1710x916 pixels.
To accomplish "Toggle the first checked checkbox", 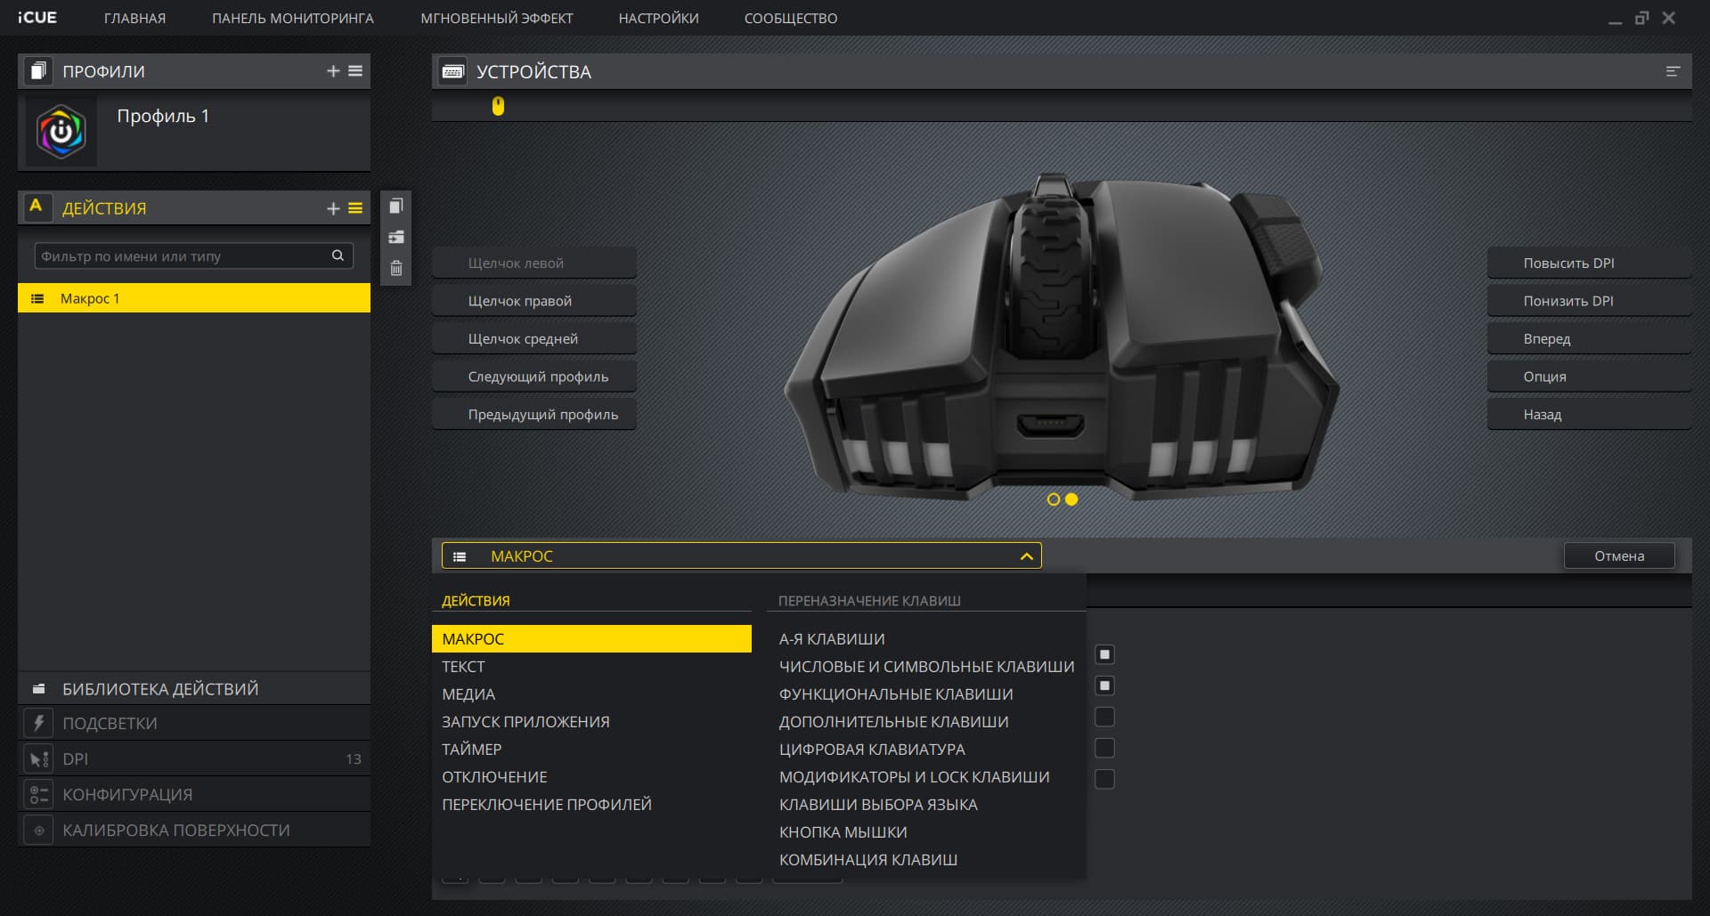I will (1104, 654).
